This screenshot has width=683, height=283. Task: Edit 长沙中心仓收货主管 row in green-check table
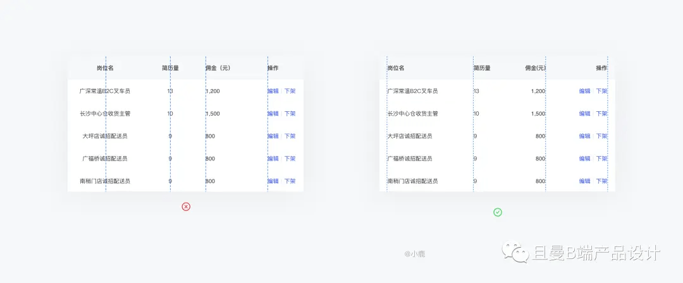584,114
